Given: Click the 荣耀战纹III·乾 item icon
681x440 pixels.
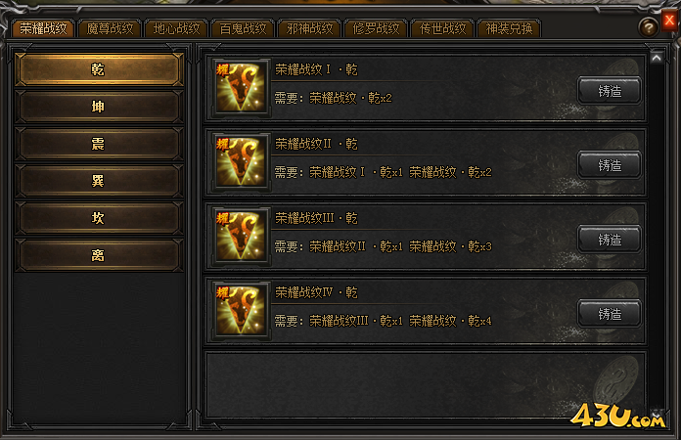Looking at the screenshot, I should (x=241, y=237).
